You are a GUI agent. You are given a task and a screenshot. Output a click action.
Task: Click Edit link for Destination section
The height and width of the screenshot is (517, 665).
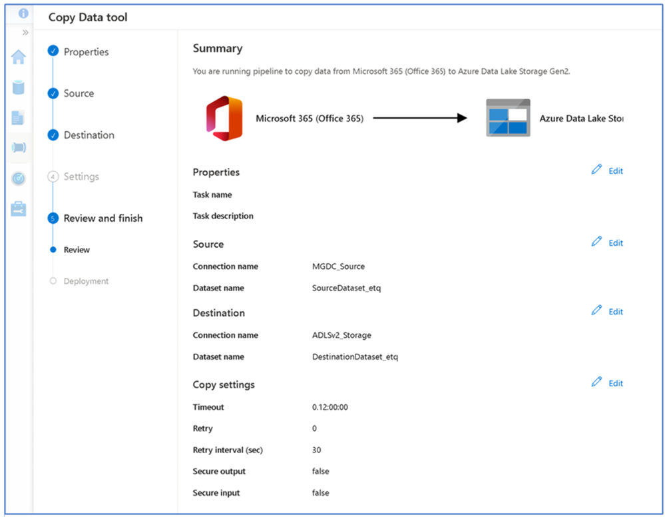616,312
